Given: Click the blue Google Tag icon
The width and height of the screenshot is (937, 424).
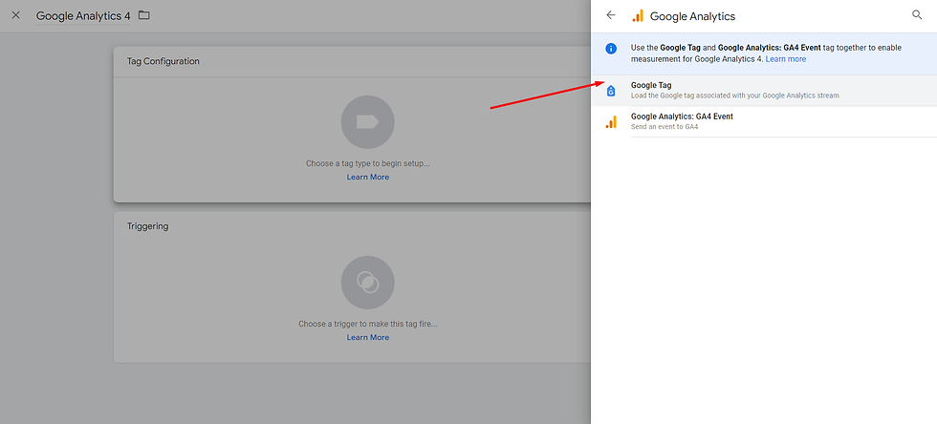Looking at the screenshot, I should point(611,91).
